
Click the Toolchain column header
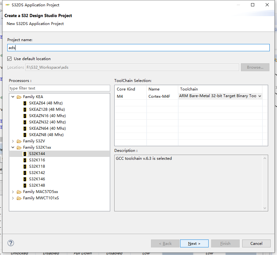(220, 89)
